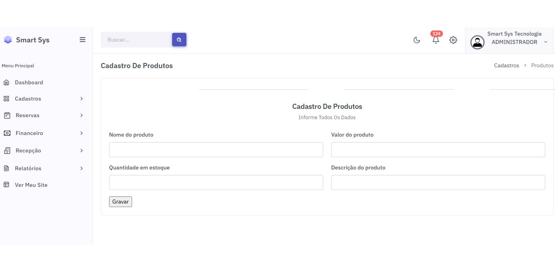556x272 pixels.
Task: Expand the Reservas submenu chevron
Action: point(81,115)
